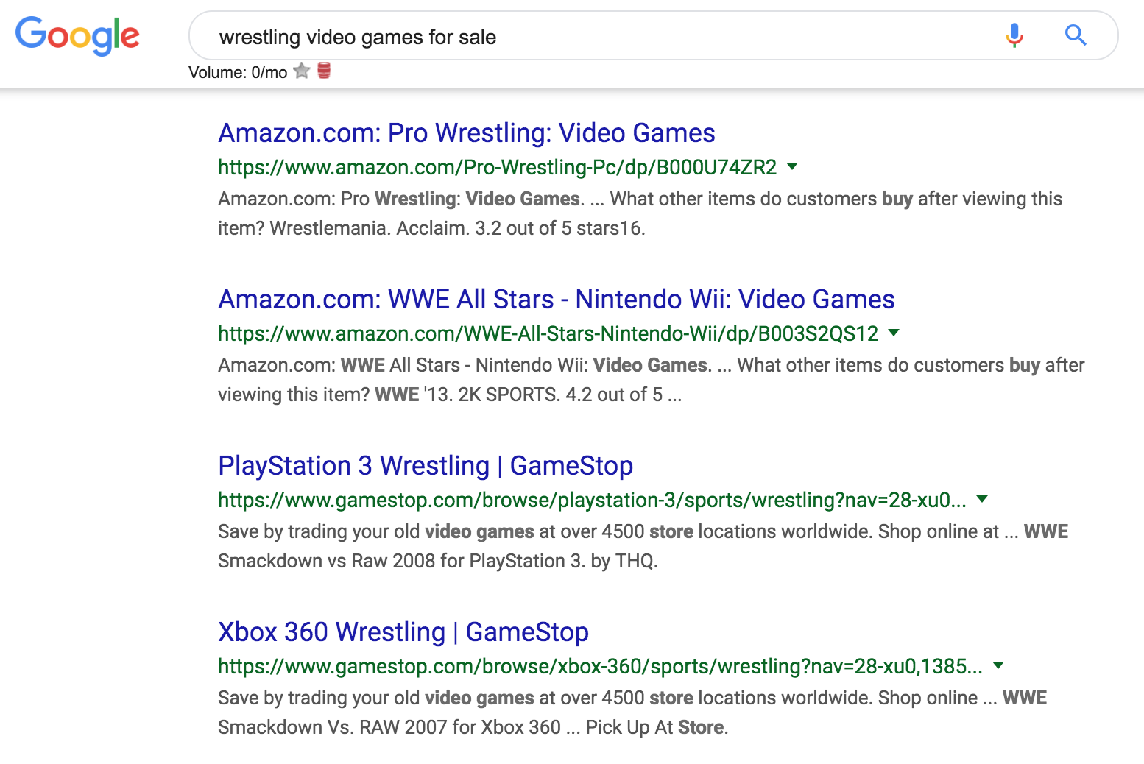Open the WWE All Stars Nintendo Wii result
The image size is (1144, 764).
556,300
